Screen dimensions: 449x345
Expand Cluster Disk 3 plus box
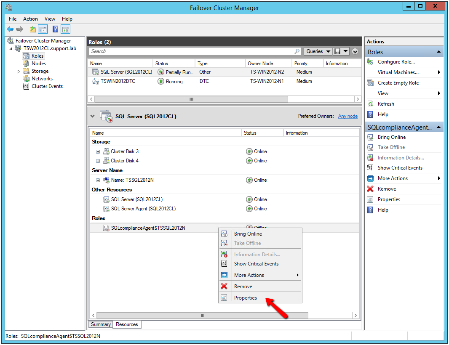tap(98, 151)
